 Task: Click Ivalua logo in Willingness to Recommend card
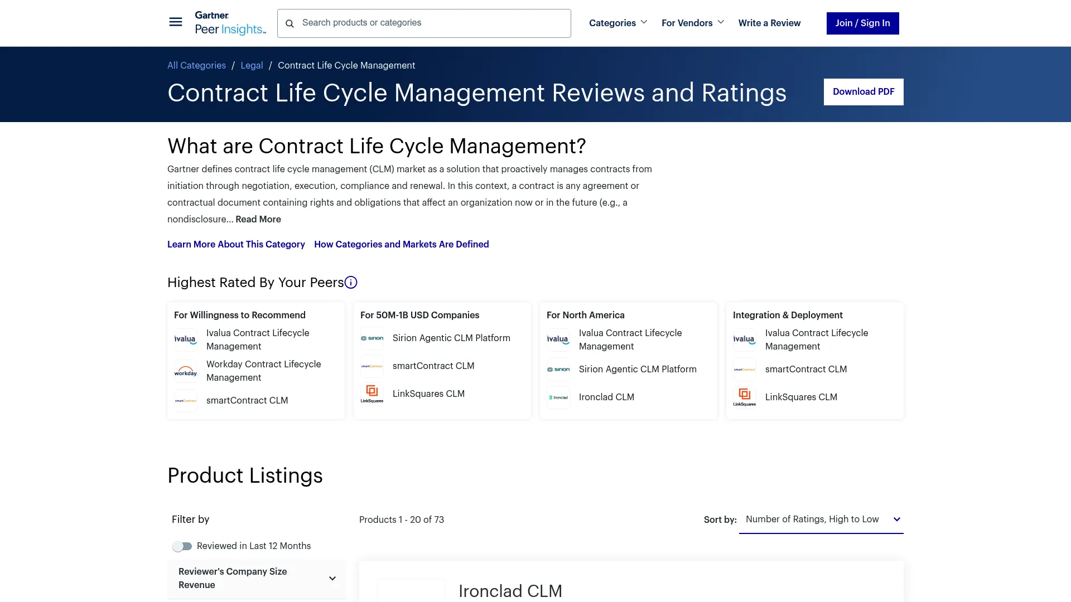tap(186, 339)
